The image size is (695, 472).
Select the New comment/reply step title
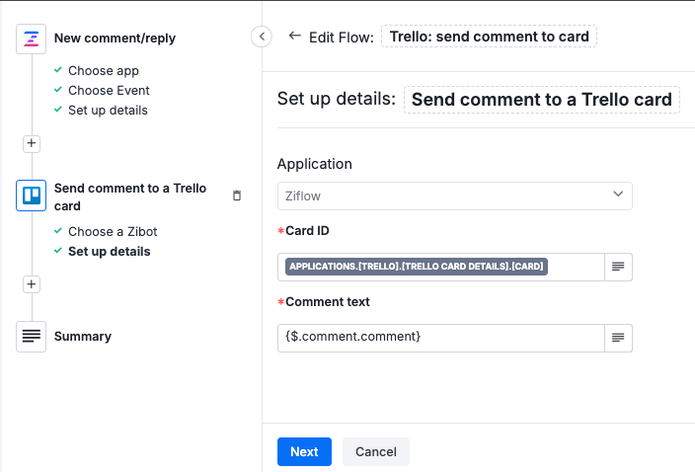[115, 39]
